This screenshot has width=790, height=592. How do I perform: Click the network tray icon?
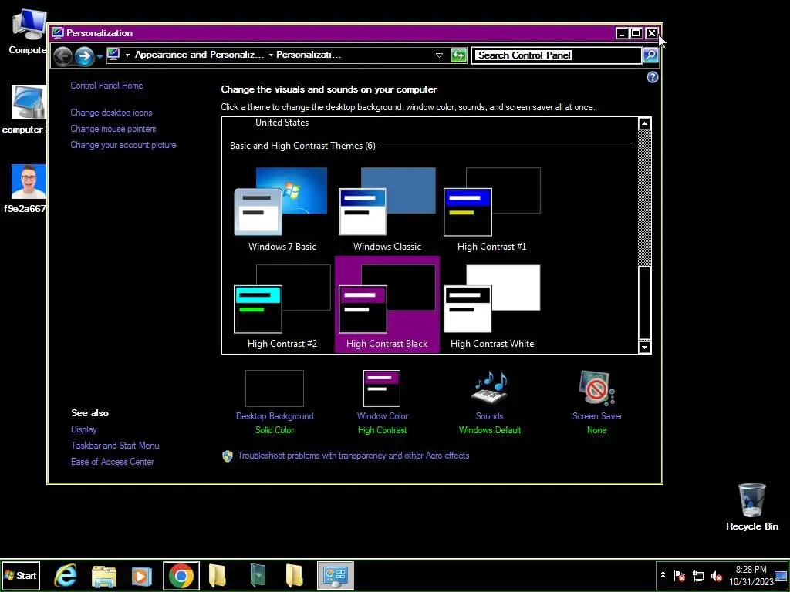pyautogui.click(x=697, y=575)
